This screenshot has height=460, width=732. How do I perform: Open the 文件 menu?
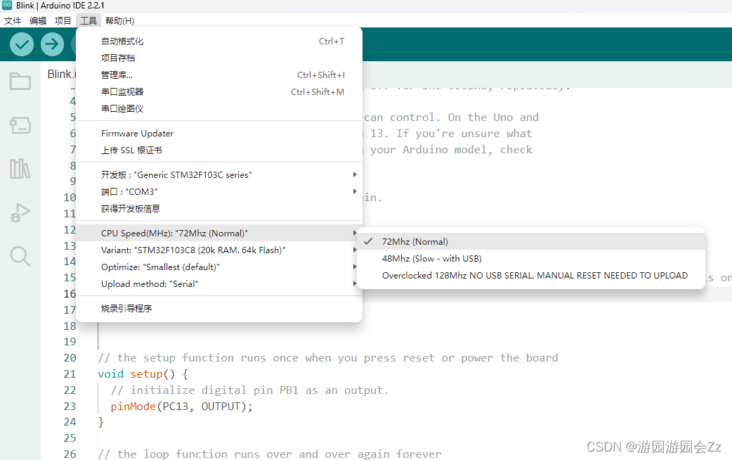[13, 20]
